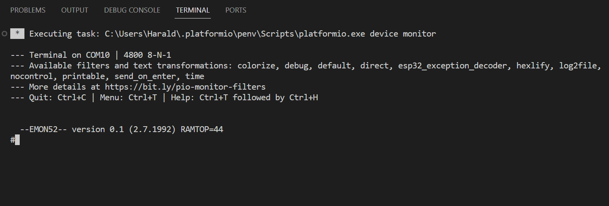
Task: Click the task status circle icon
Action: pyautogui.click(x=4, y=34)
